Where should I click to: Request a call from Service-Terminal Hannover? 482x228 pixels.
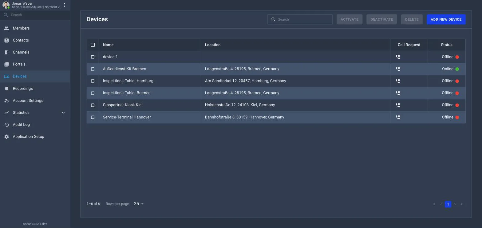tap(398, 117)
